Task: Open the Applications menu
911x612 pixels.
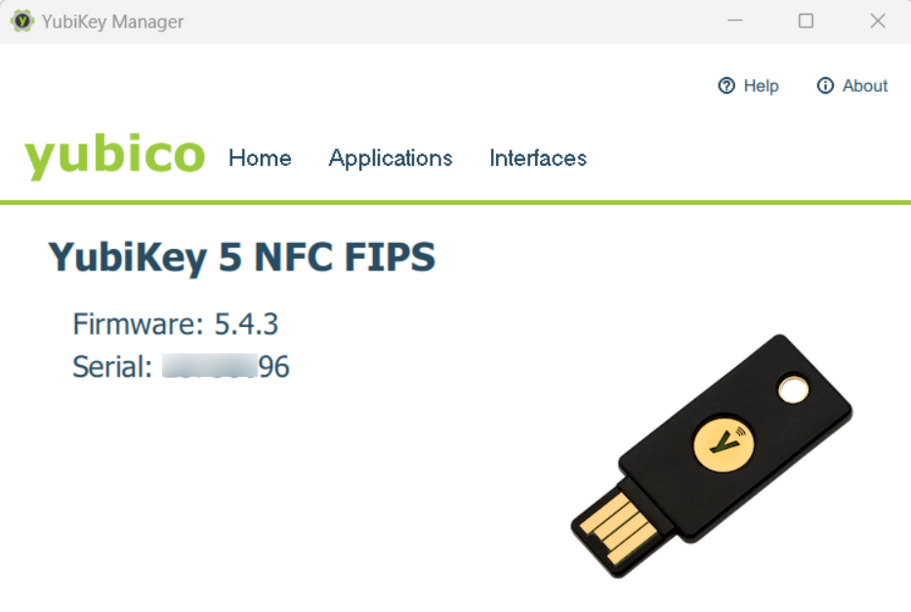Action: coord(391,158)
